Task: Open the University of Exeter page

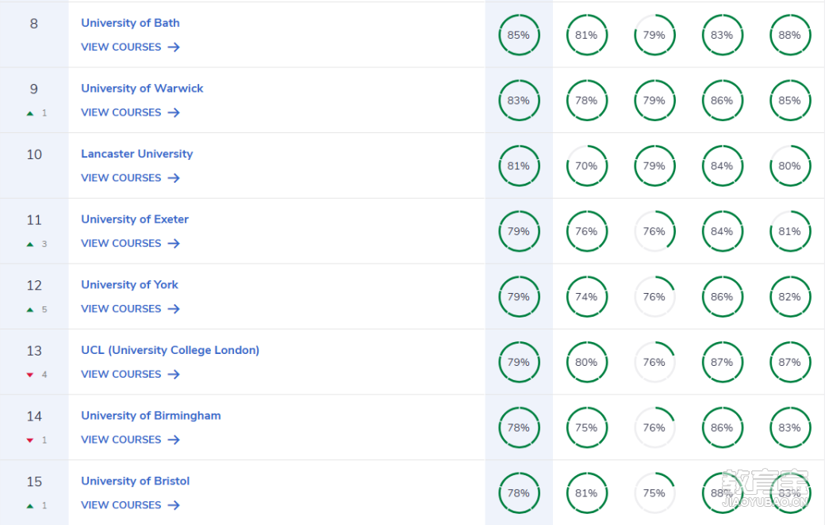Action: 135,219
